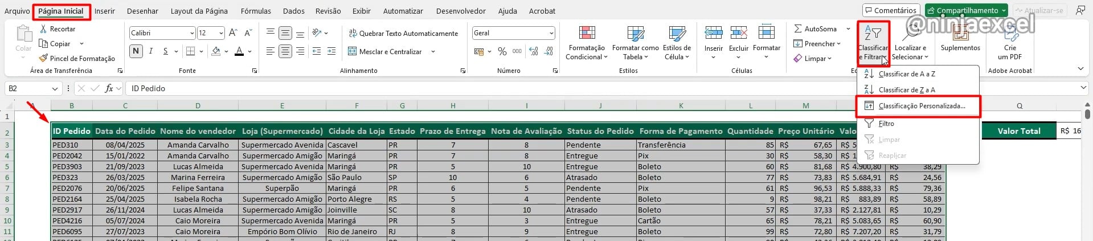Open Fonte group dialog launcher
Screen dimensions: 1093x241
coord(254,71)
